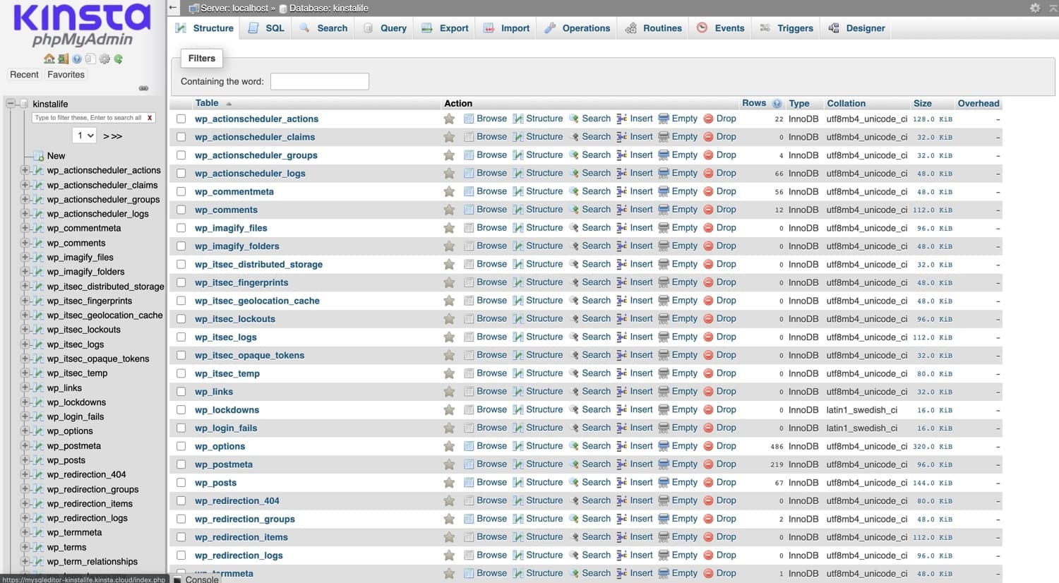Select the wp_options row checkbox
Viewport: 1059px width, 583px height.
pyautogui.click(x=181, y=446)
